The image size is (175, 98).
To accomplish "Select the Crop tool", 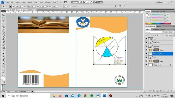I will click(x=4, y=27).
